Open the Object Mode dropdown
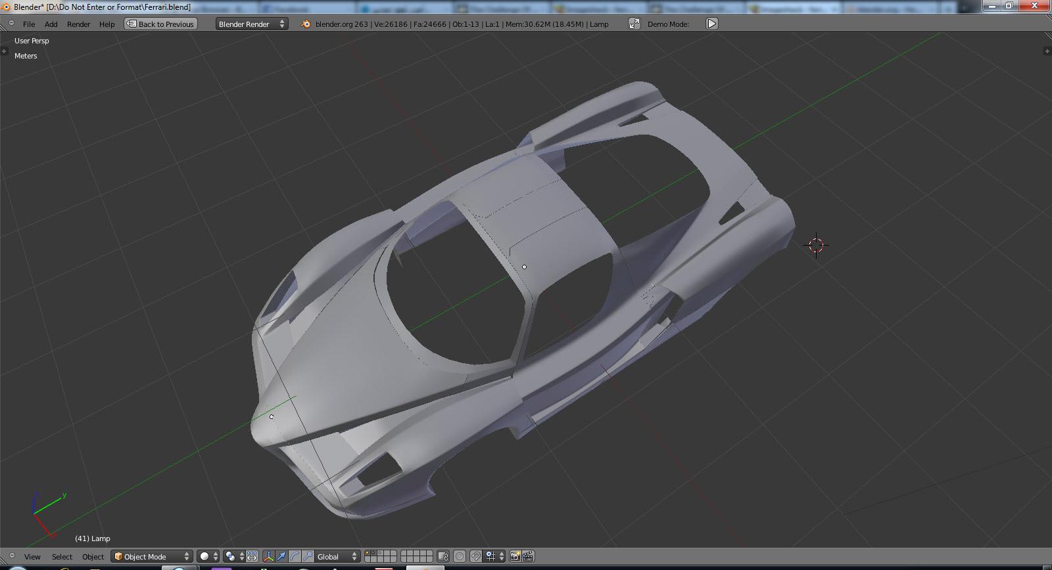This screenshot has height=570, width=1052. pyautogui.click(x=152, y=556)
